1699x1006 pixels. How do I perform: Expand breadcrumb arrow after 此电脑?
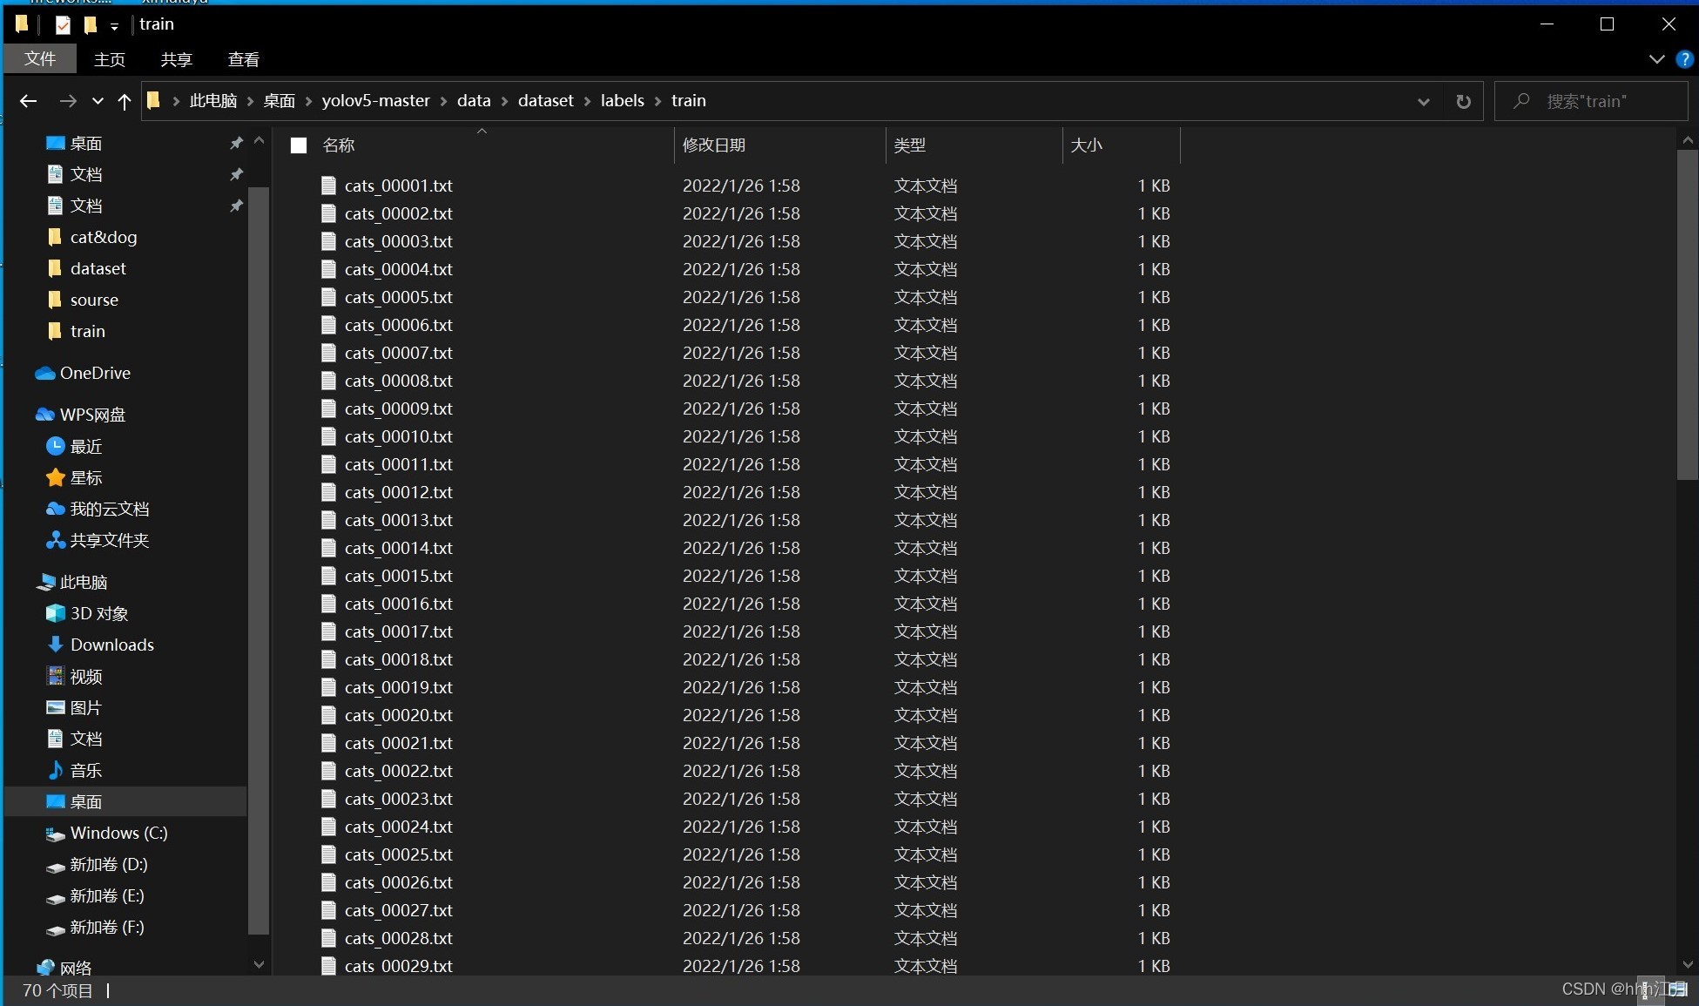tap(250, 101)
